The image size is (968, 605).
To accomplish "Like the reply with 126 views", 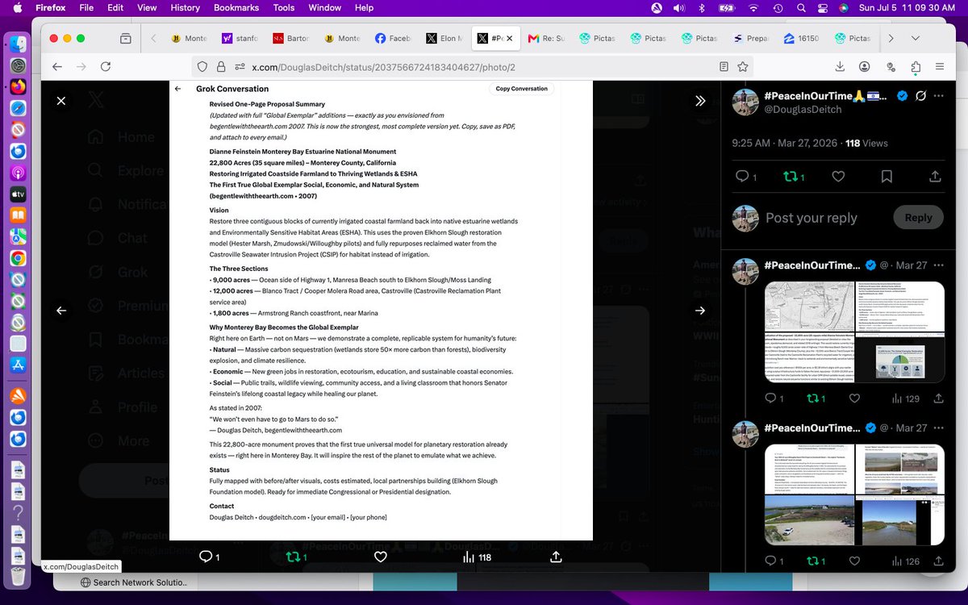I will [854, 561].
